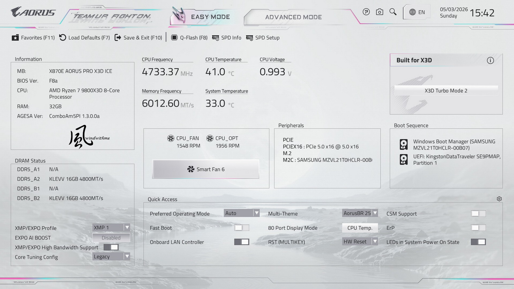Toggle the Fast Boot switch
This screenshot has height=289, width=514.
[242, 228]
